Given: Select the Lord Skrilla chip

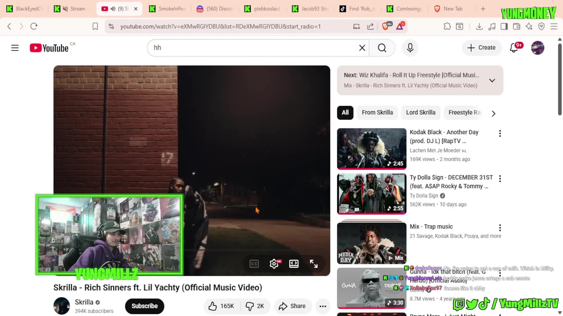Looking at the screenshot, I should tap(420, 112).
